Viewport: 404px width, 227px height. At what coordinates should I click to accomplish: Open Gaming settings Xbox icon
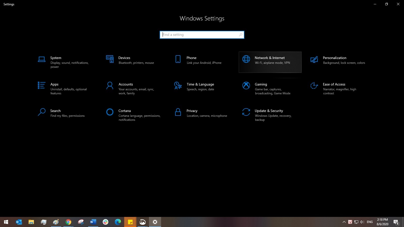point(246,86)
